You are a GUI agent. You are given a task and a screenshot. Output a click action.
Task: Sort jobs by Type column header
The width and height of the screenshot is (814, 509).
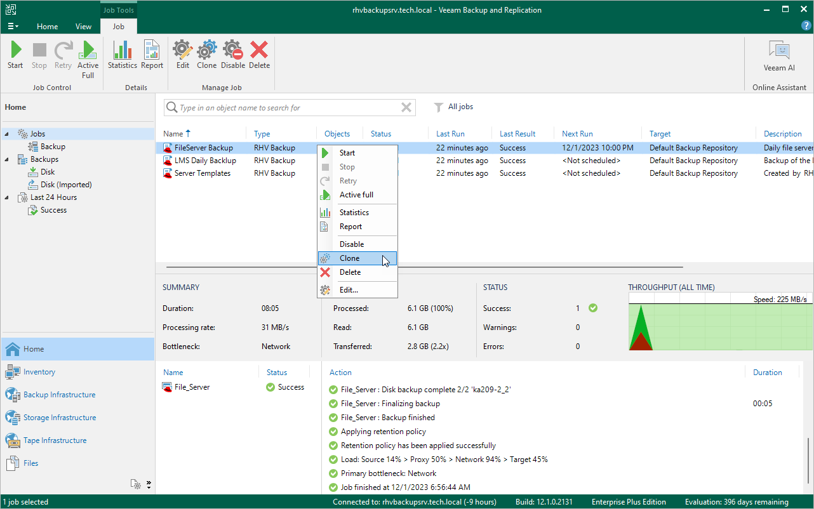coord(262,134)
